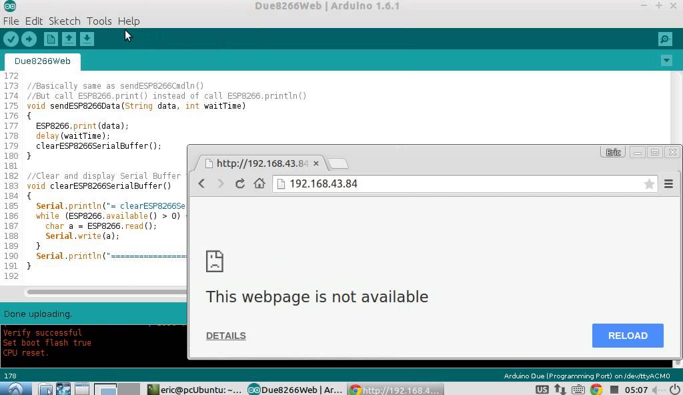Viewport: 683px width, 395px height.
Task: Open a new Chrome tab
Action: 338,164
